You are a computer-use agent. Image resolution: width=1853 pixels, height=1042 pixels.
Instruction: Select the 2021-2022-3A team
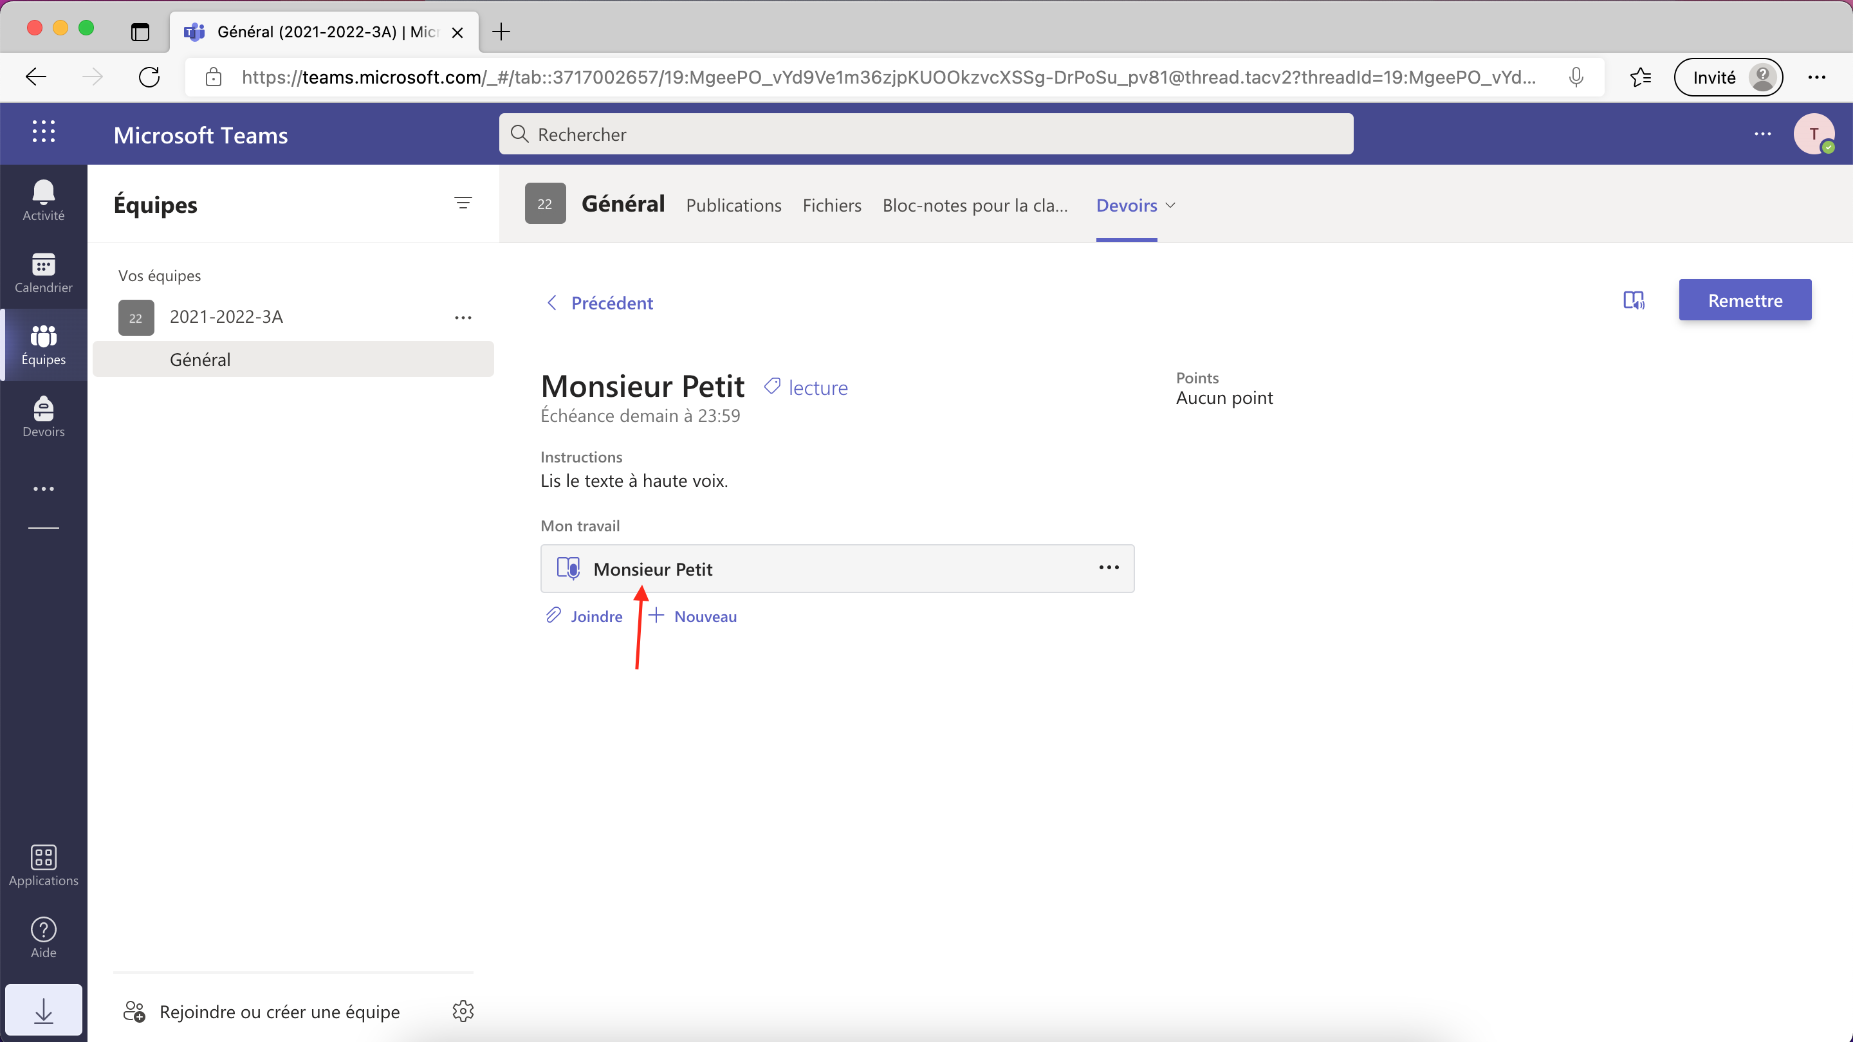226,317
